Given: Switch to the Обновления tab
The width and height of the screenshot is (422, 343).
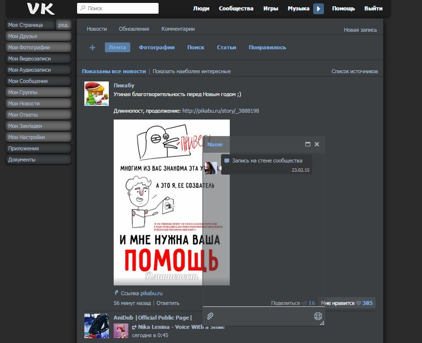Looking at the screenshot, I should 134,29.
